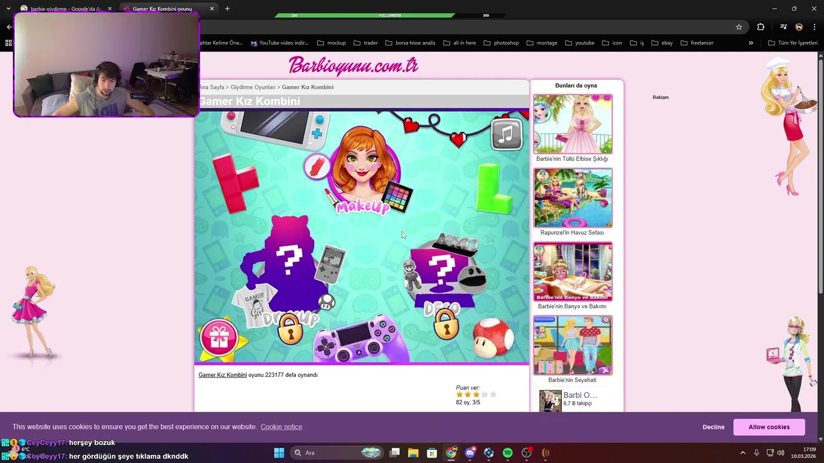
Task: Open the all in here bookmark folder
Action: pyautogui.click(x=459, y=43)
